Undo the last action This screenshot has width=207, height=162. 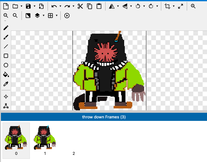(54, 6)
